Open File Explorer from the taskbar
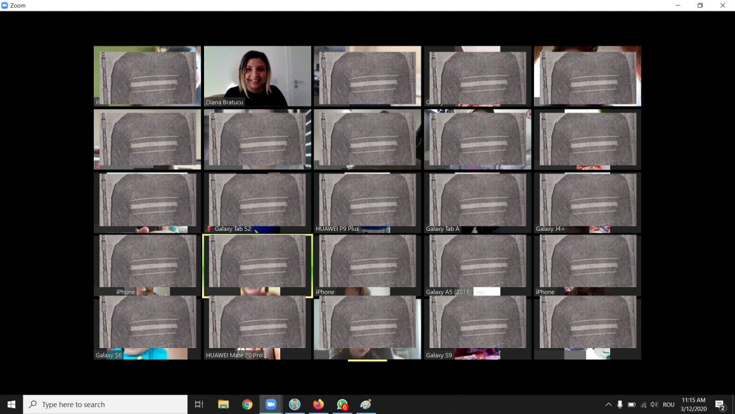This screenshot has height=414, width=735. (223, 404)
